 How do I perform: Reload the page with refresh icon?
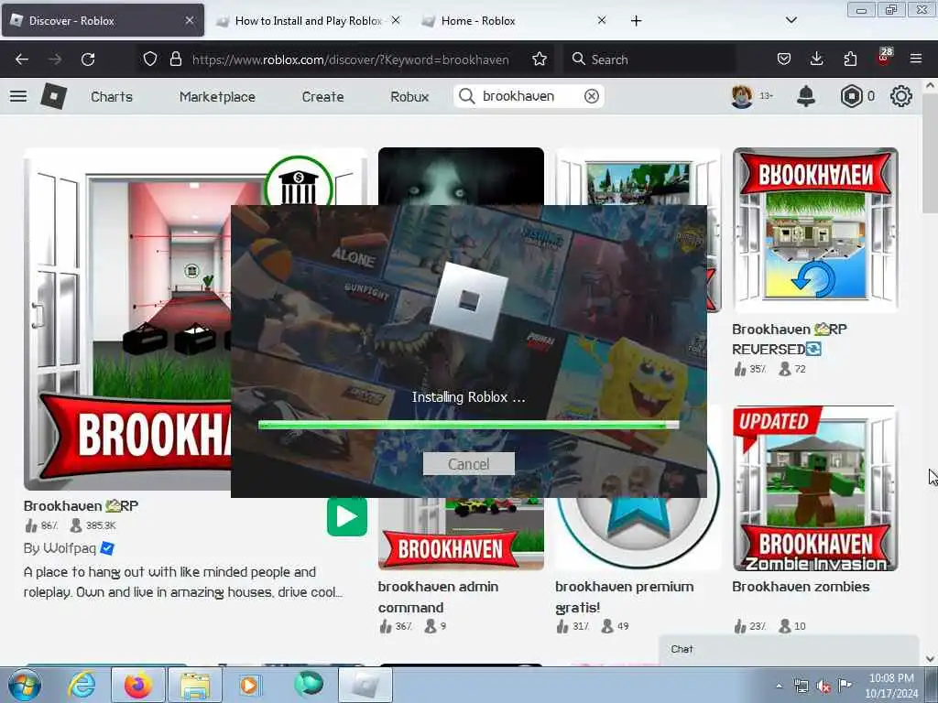coord(88,59)
